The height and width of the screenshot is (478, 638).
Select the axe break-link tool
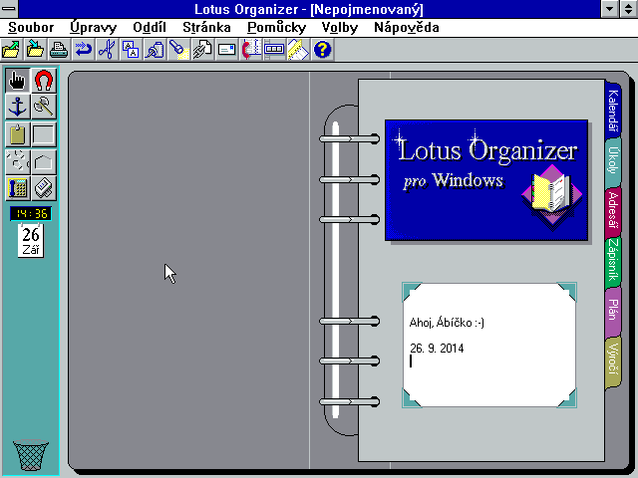(x=44, y=107)
